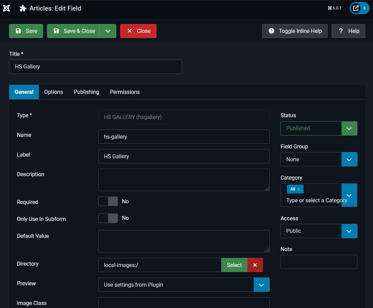Click the Description text area
This screenshot has width=373, height=308.
[x=184, y=180]
